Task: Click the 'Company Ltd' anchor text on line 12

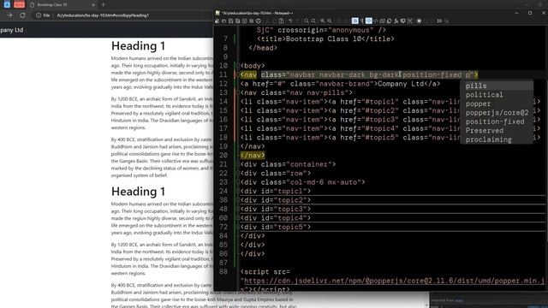Action: pos(401,84)
